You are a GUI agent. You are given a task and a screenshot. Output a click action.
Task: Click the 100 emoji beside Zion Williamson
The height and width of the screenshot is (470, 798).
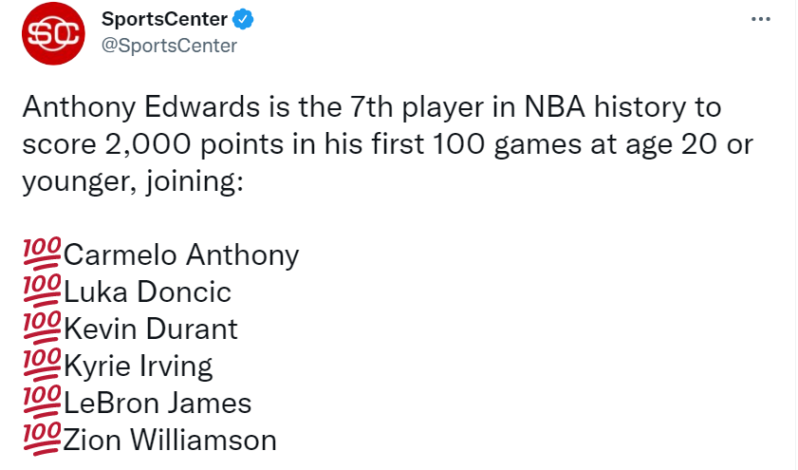(x=43, y=438)
